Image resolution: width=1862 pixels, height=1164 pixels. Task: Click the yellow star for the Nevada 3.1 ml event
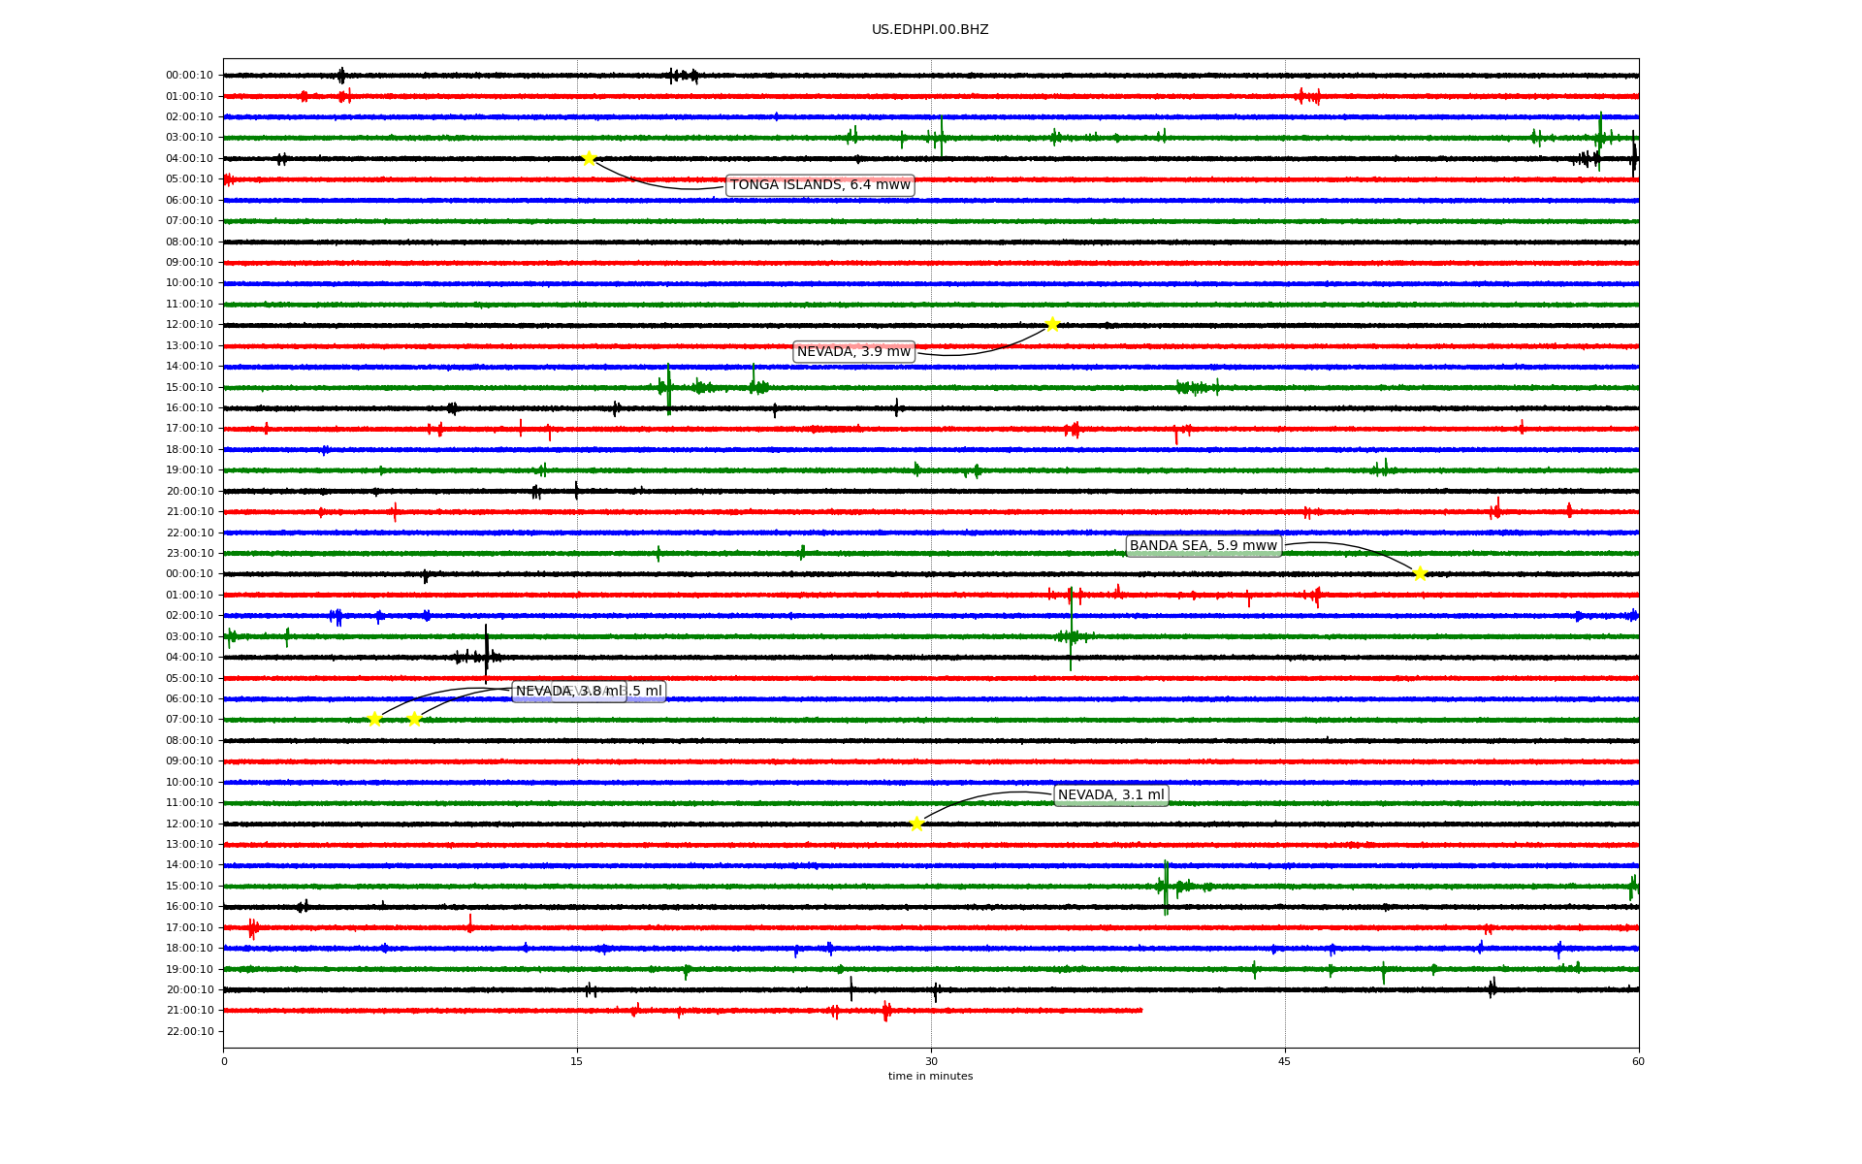[x=916, y=824]
